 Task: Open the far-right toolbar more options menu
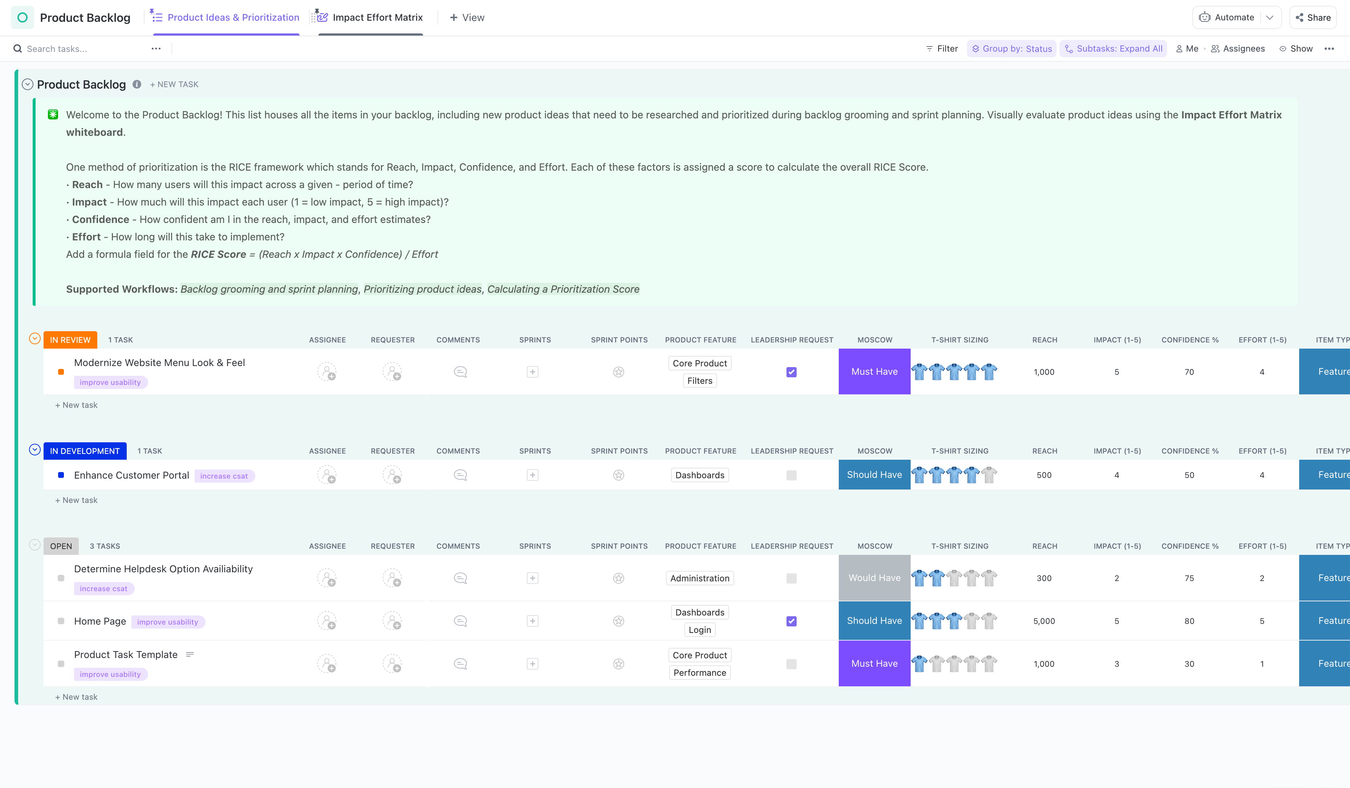click(1329, 49)
